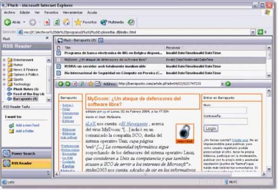Viewport: 278px width, 190px height.
Task: Click the Nick input field
Action: click(x=225, y=110)
